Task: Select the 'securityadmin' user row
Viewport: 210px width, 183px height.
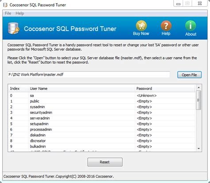Action: [101, 113]
